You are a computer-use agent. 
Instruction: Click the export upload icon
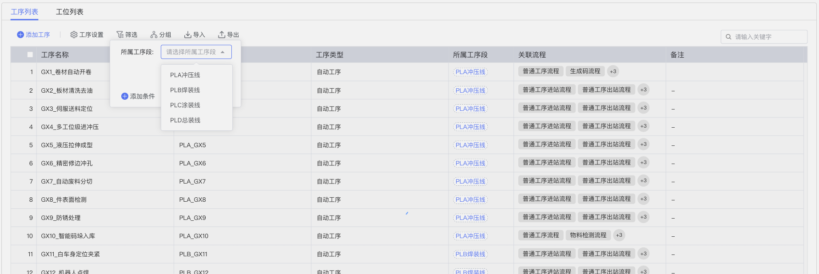point(222,35)
